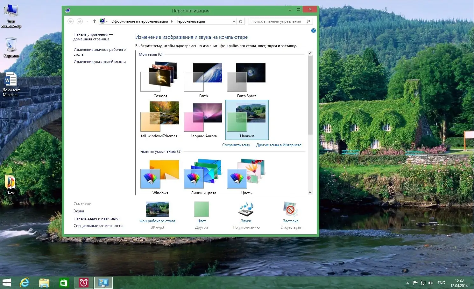Select the Leopard Aurora theme
Image resolution: width=474 pixels, height=289 pixels.
203,120
